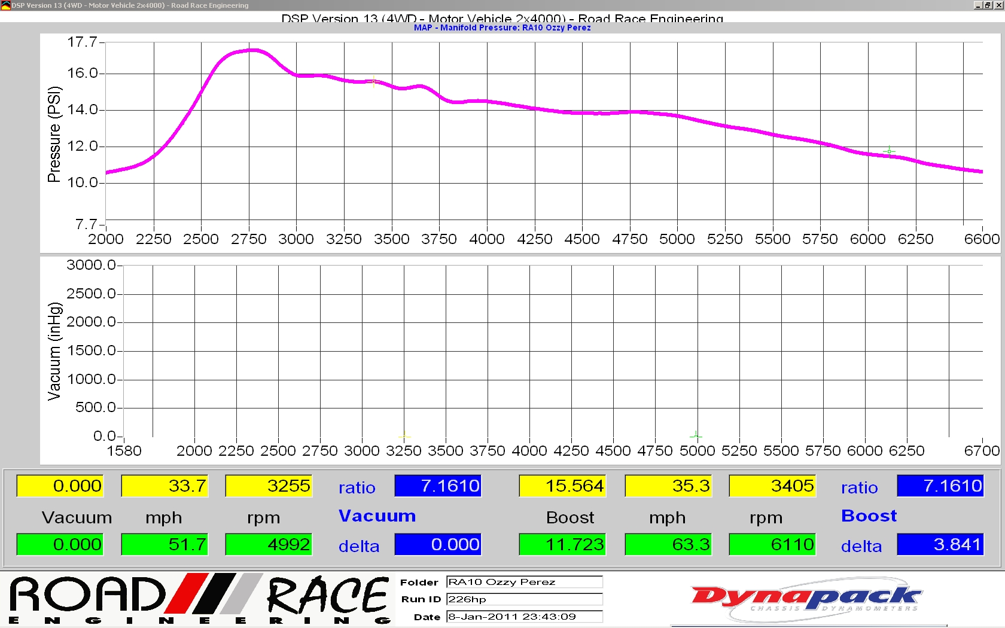Select the yellow rpm box showing 3255
1005x628 pixels.
click(x=269, y=486)
